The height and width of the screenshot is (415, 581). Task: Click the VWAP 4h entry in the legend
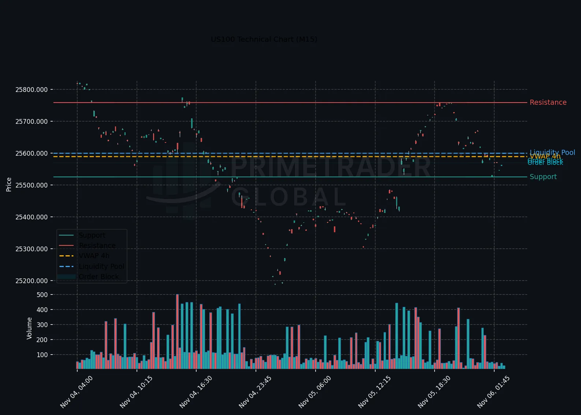(94, 256)
